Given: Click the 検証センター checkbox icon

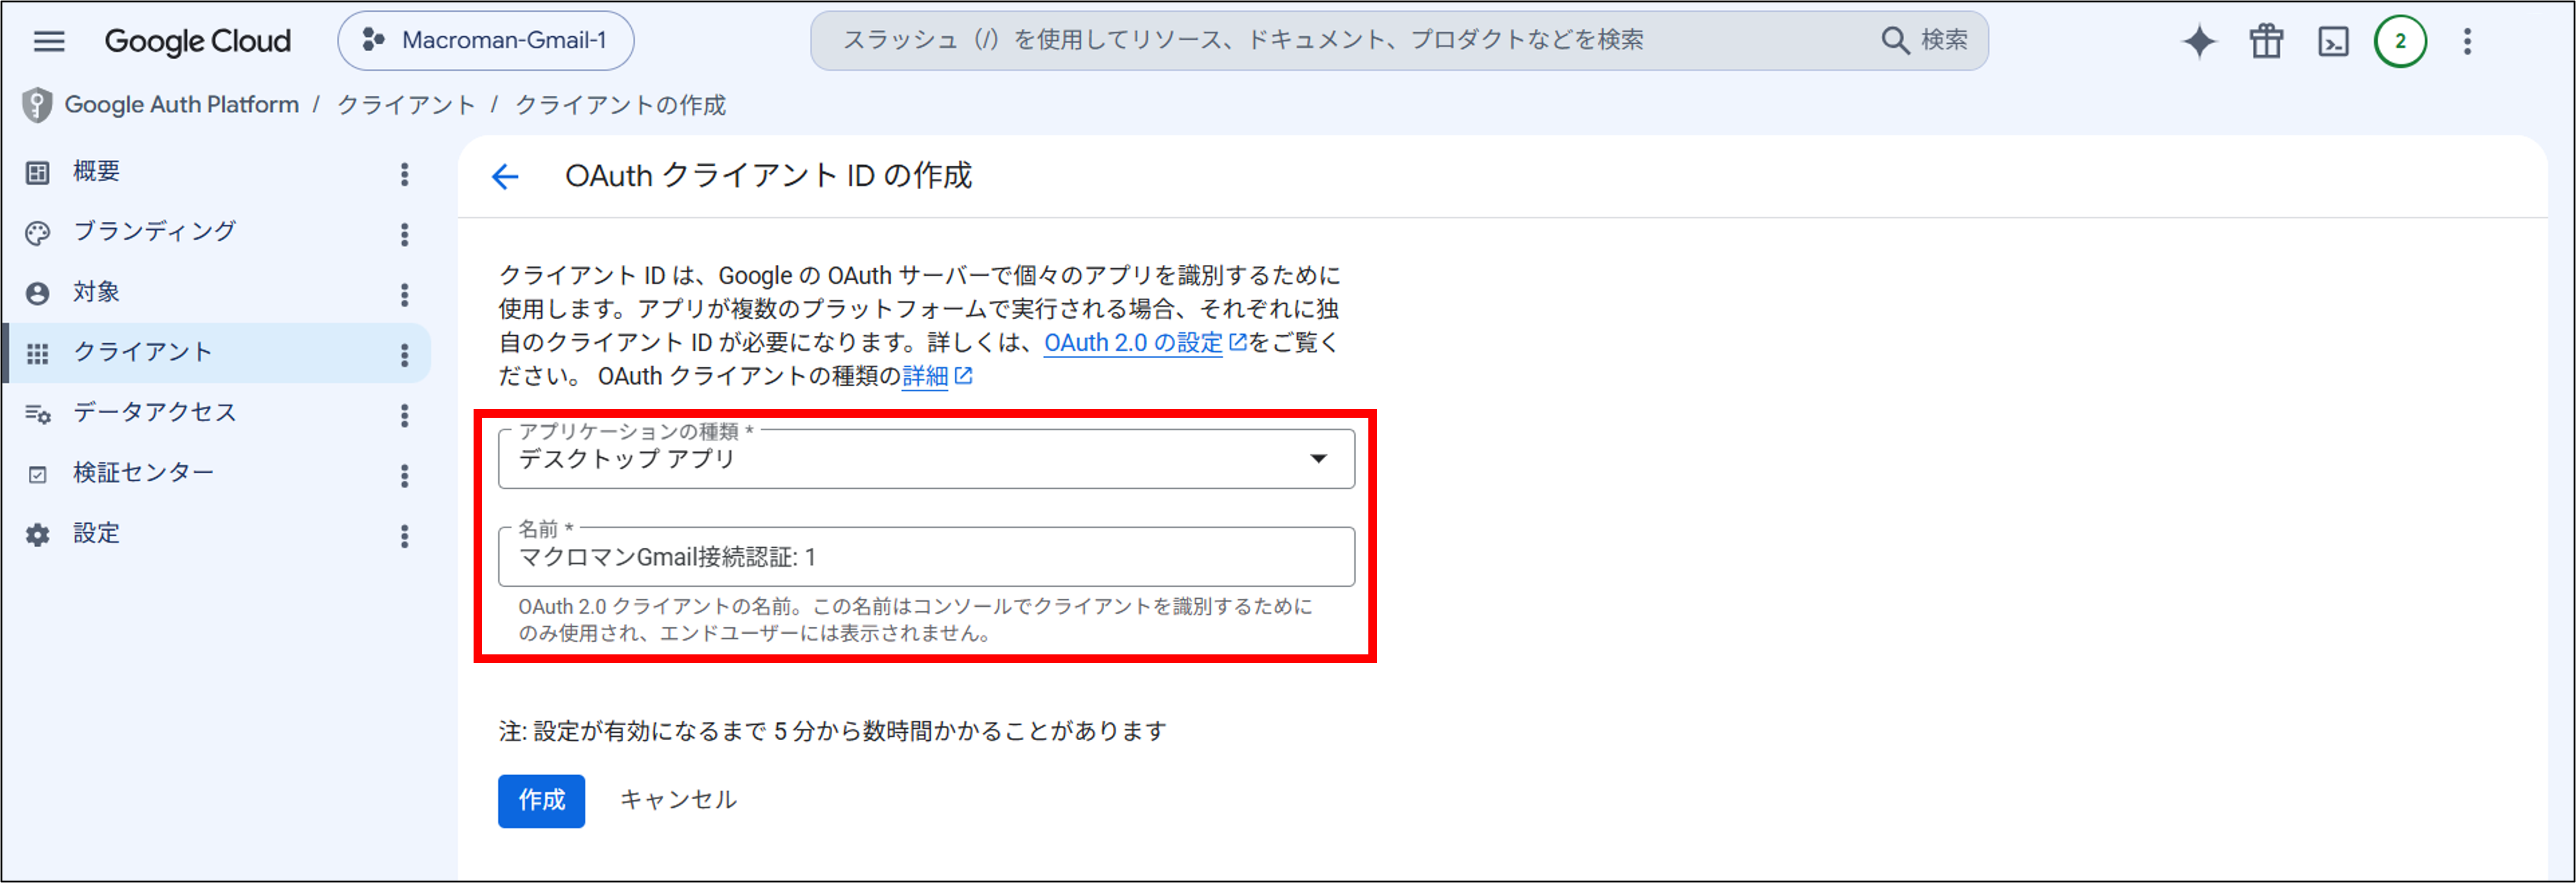Looking at the screenshot, I should 37,474.
